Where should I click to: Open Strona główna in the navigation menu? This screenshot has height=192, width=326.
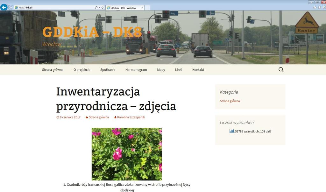(x=53, y=70)
